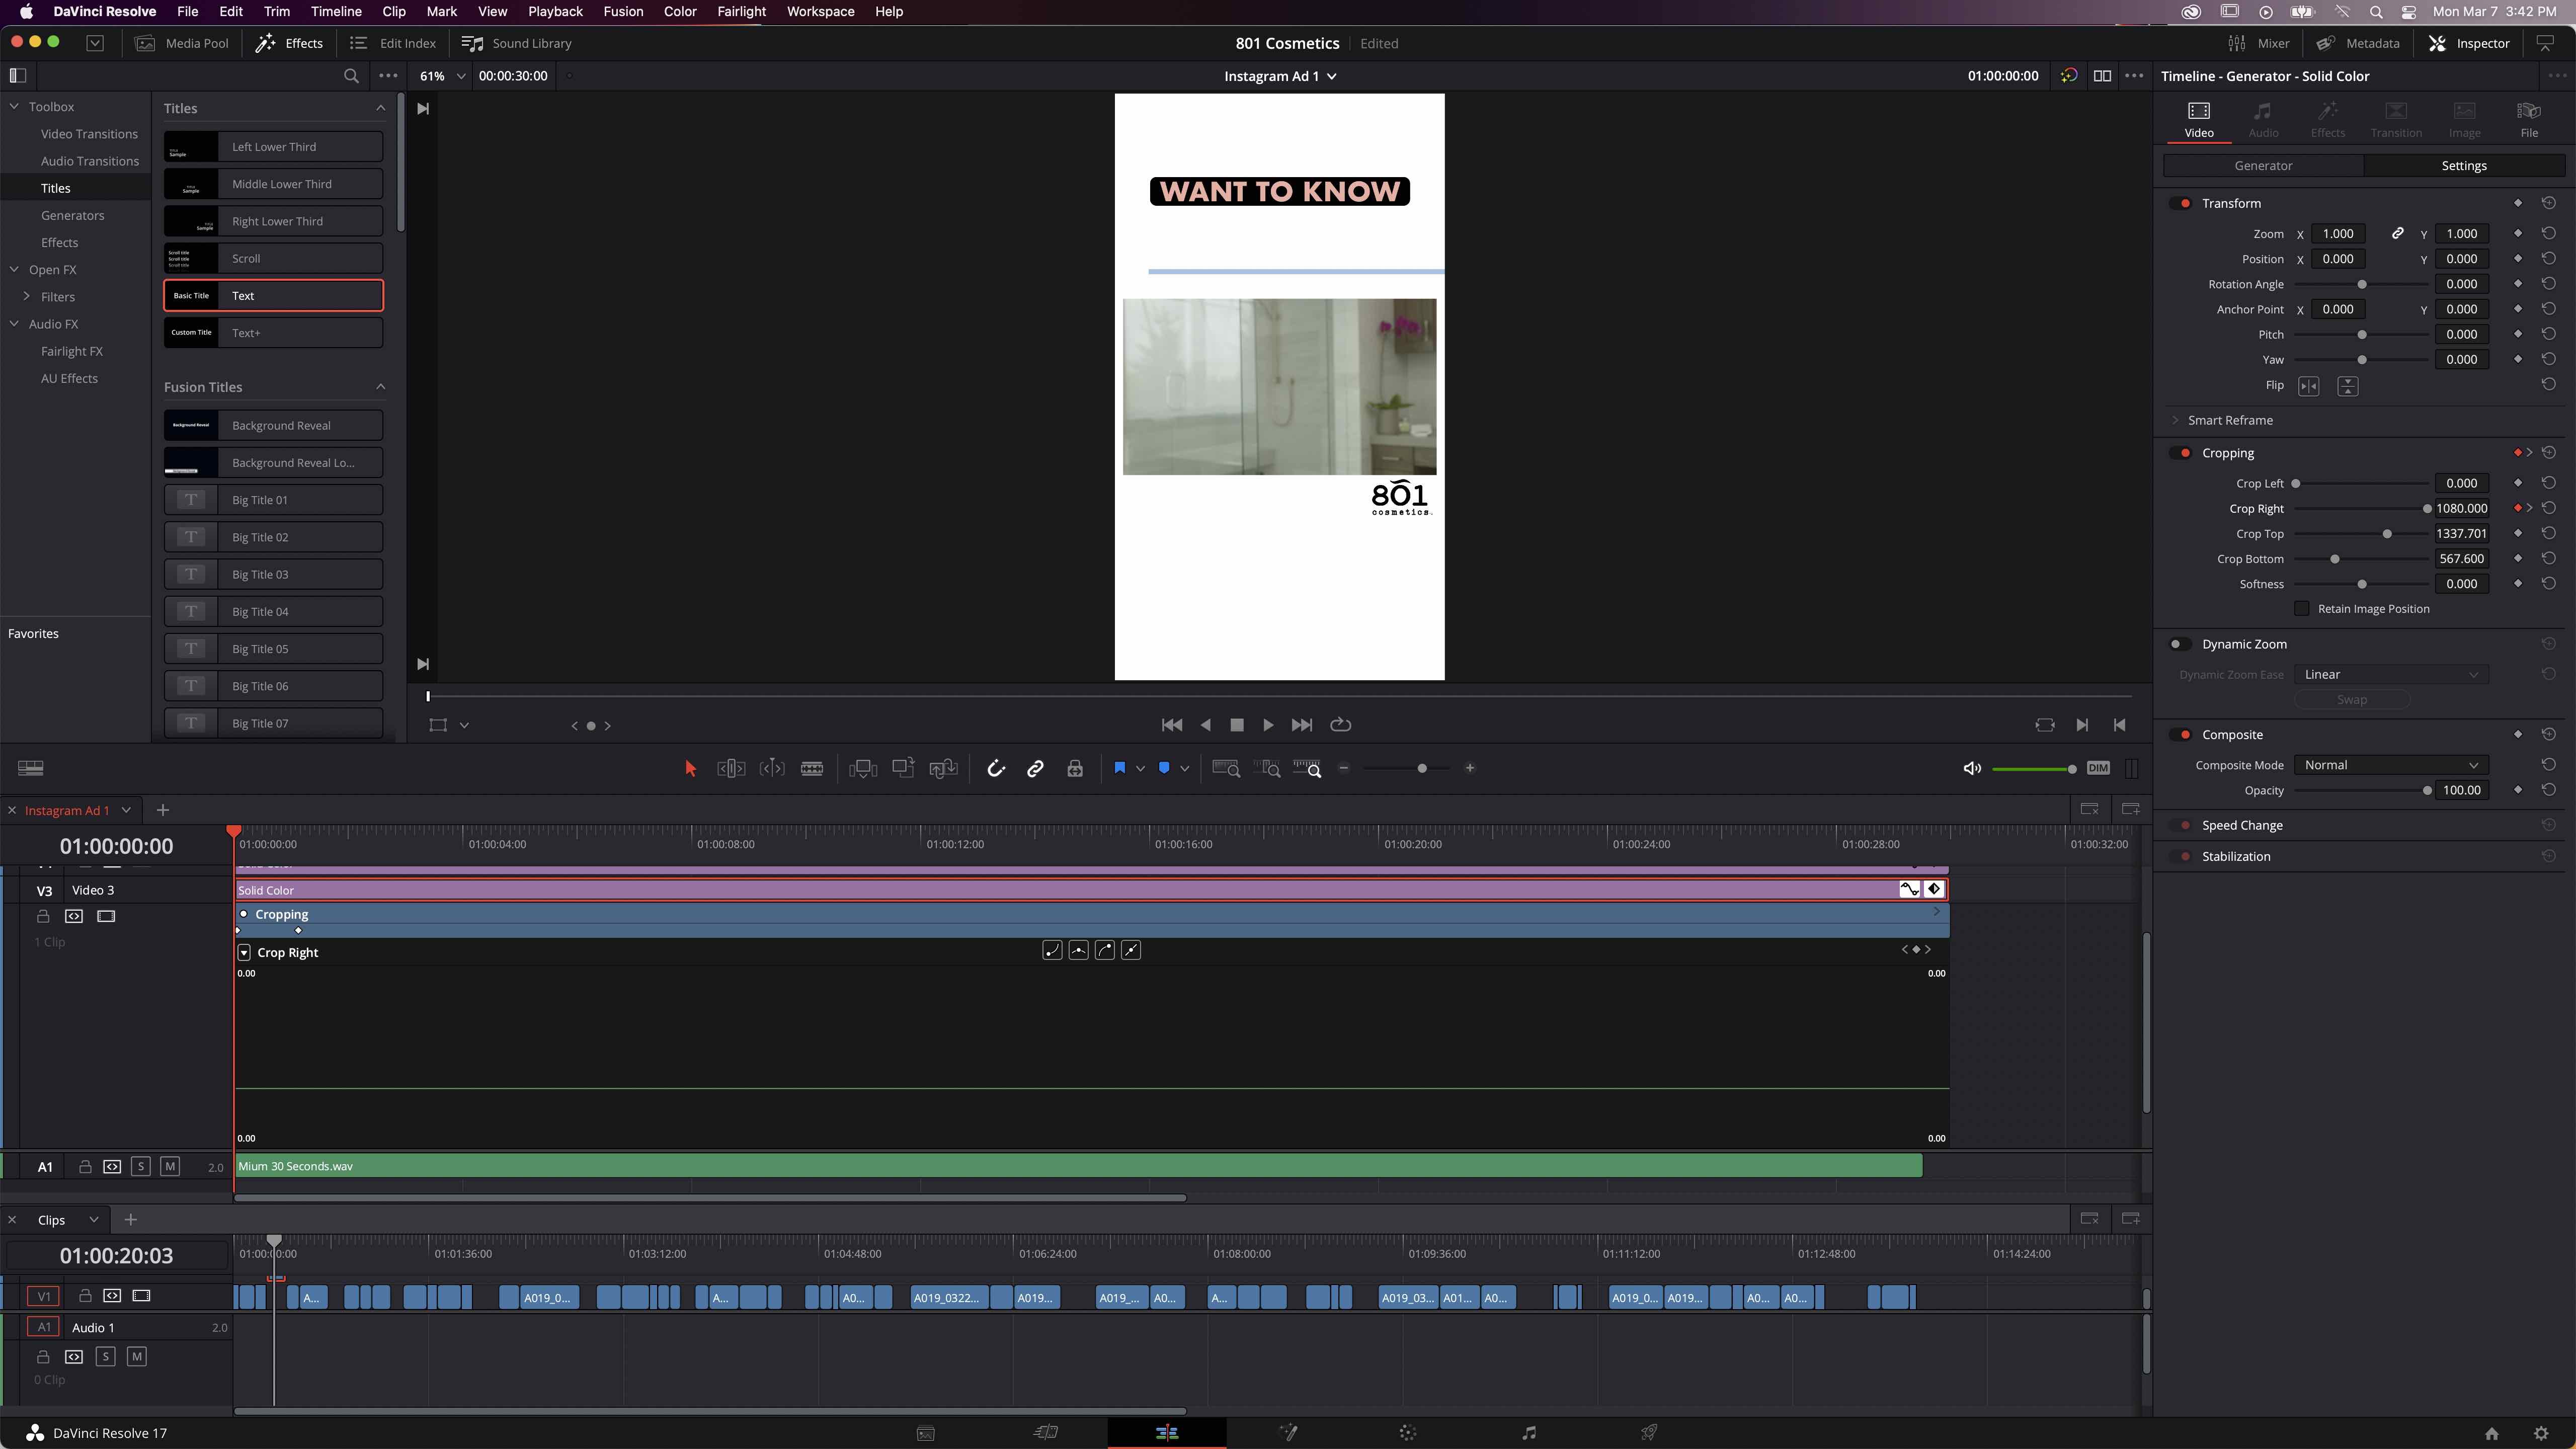2576x1449 pixels.
Task: Flip clip vertically in Inspector
Action: tap(2348, 386)
